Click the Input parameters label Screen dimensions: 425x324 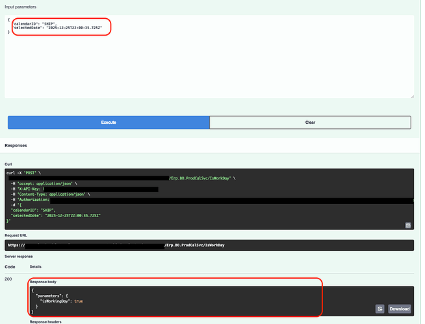pos(20,6)
